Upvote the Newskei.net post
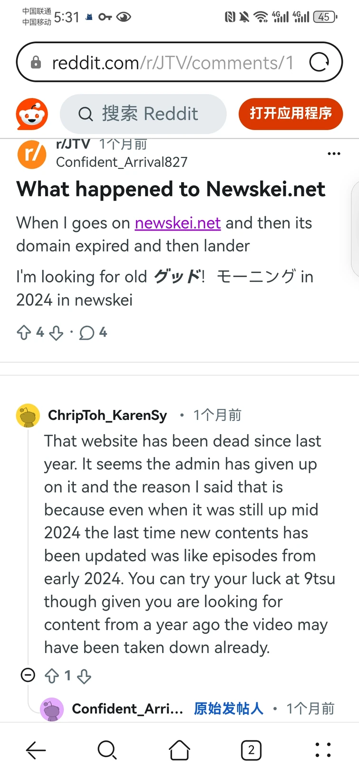Screen dimensions: 359x778 (x=24, y=332)
